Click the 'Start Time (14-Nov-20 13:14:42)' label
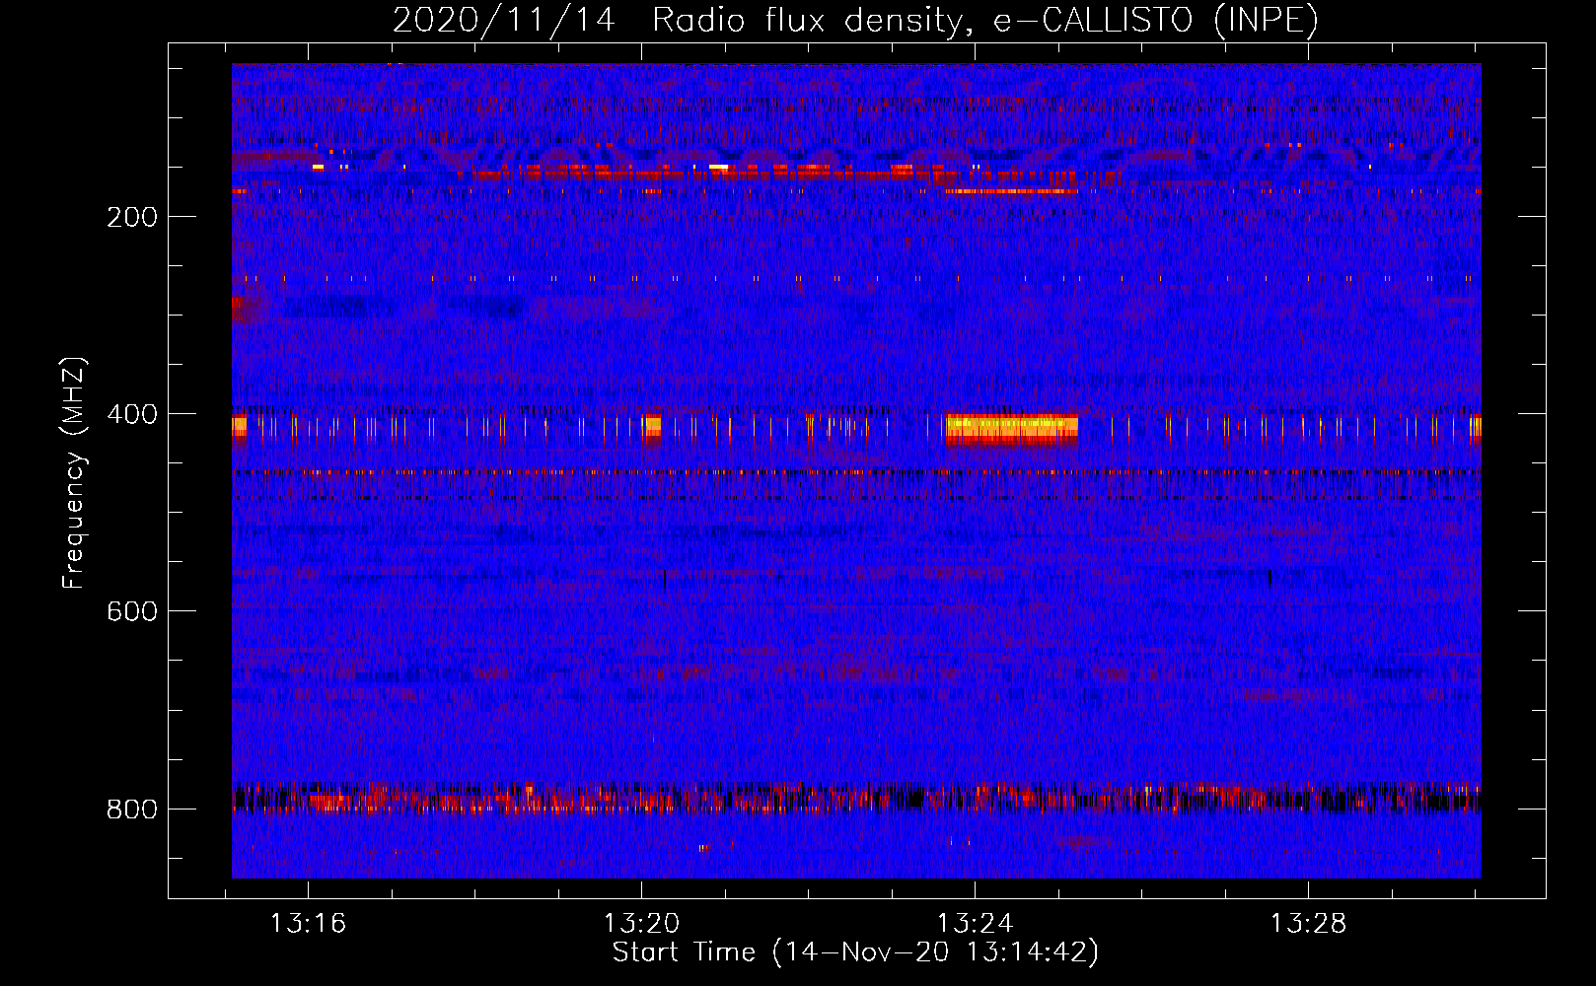 click(x=855, y=952)
